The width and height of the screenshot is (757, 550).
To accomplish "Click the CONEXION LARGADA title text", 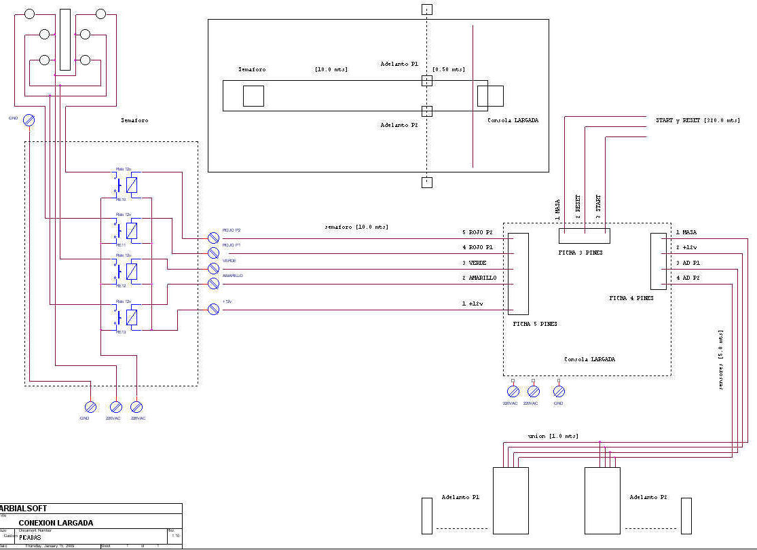I will click(56, 523).
